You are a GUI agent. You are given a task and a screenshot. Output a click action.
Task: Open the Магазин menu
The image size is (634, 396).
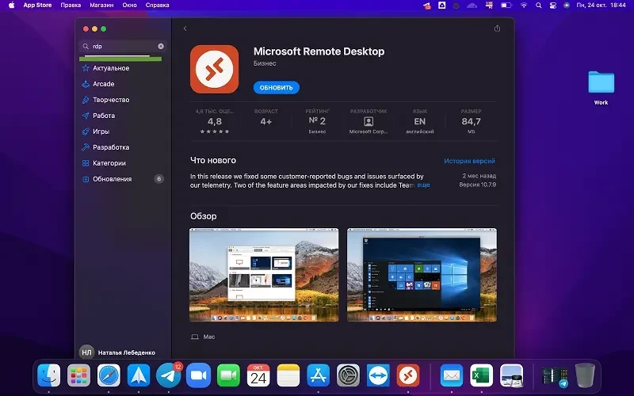click(x=101, y=6)
